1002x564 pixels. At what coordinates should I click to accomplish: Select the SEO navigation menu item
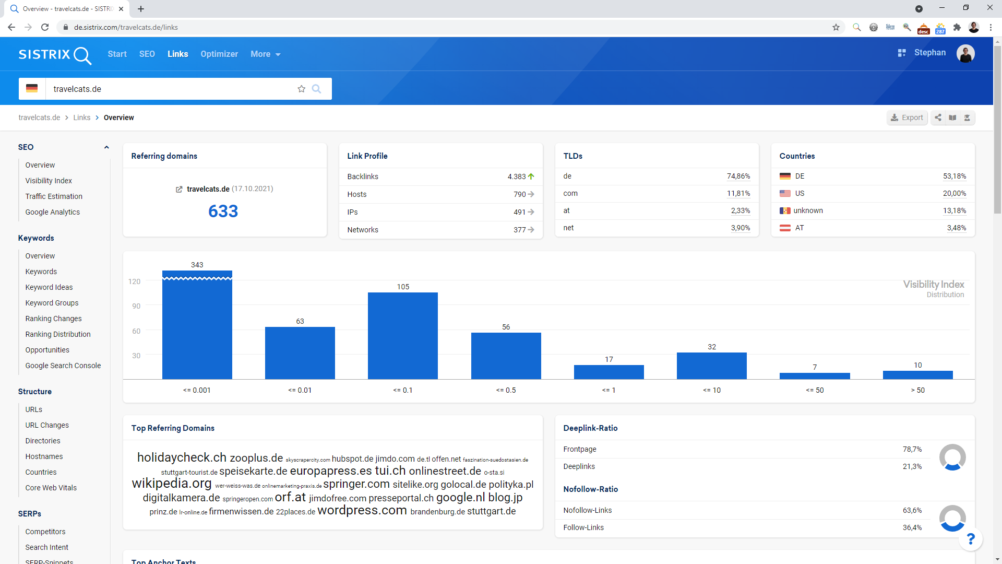tap(146, 54)
